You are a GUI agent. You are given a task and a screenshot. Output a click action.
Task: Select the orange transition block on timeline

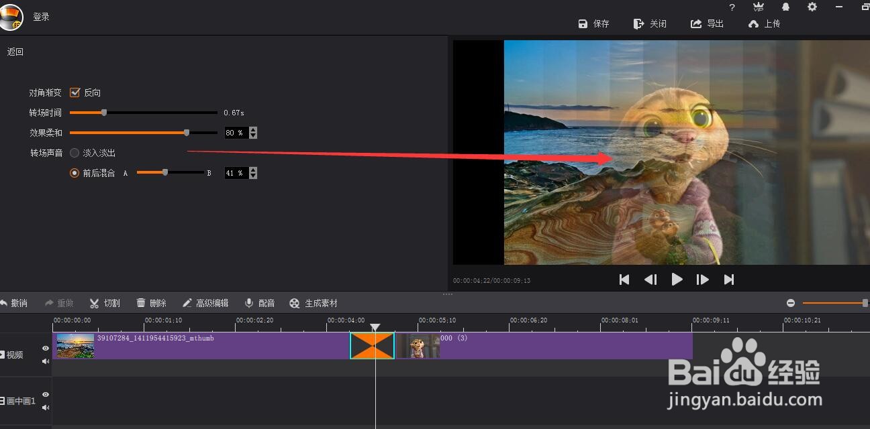click(x=372, y=346)
